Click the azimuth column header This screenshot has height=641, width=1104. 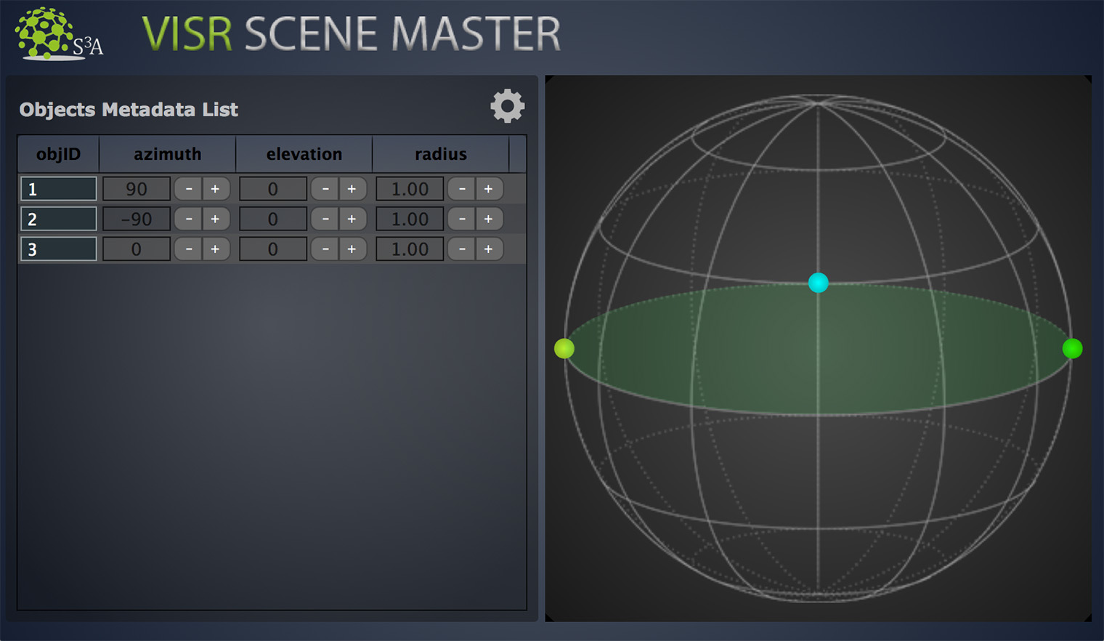click(167, 154)
